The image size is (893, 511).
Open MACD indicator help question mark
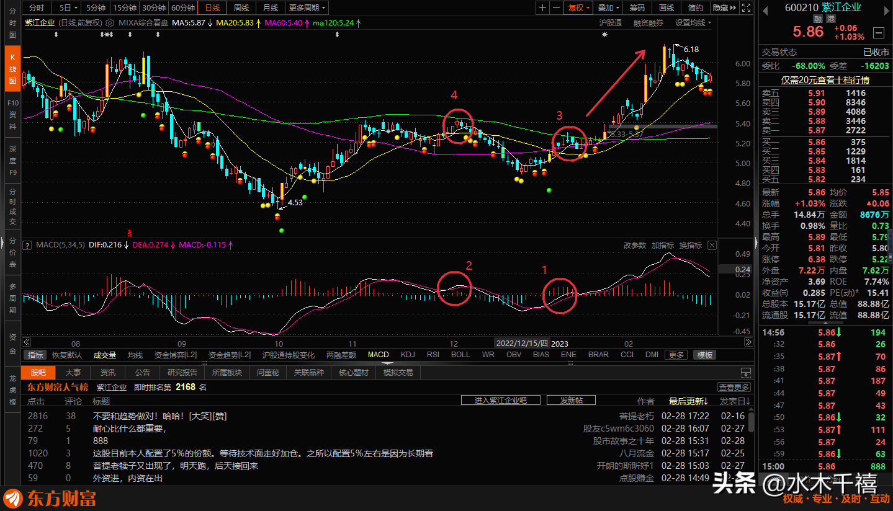click(27, 246)
